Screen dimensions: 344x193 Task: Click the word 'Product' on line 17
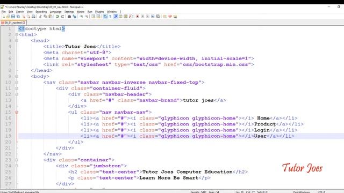tap(265, 124)
